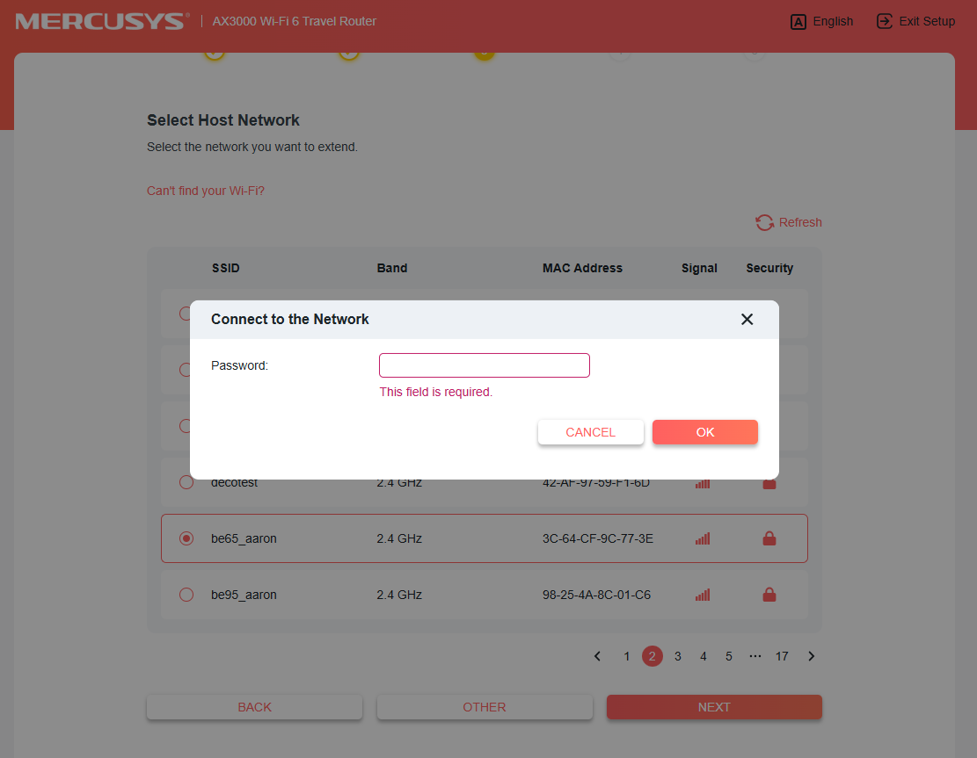Jump to last page 17

point(782,656)
